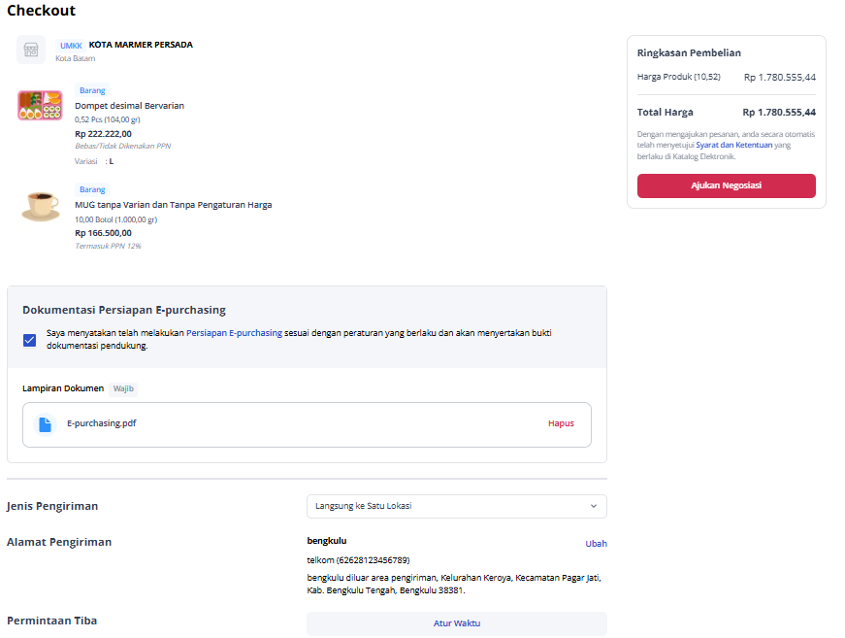This screenshot has width=845, height=638.
Task: Open the Jenis Pengiriman dropdown
Action: coord(456,506)
